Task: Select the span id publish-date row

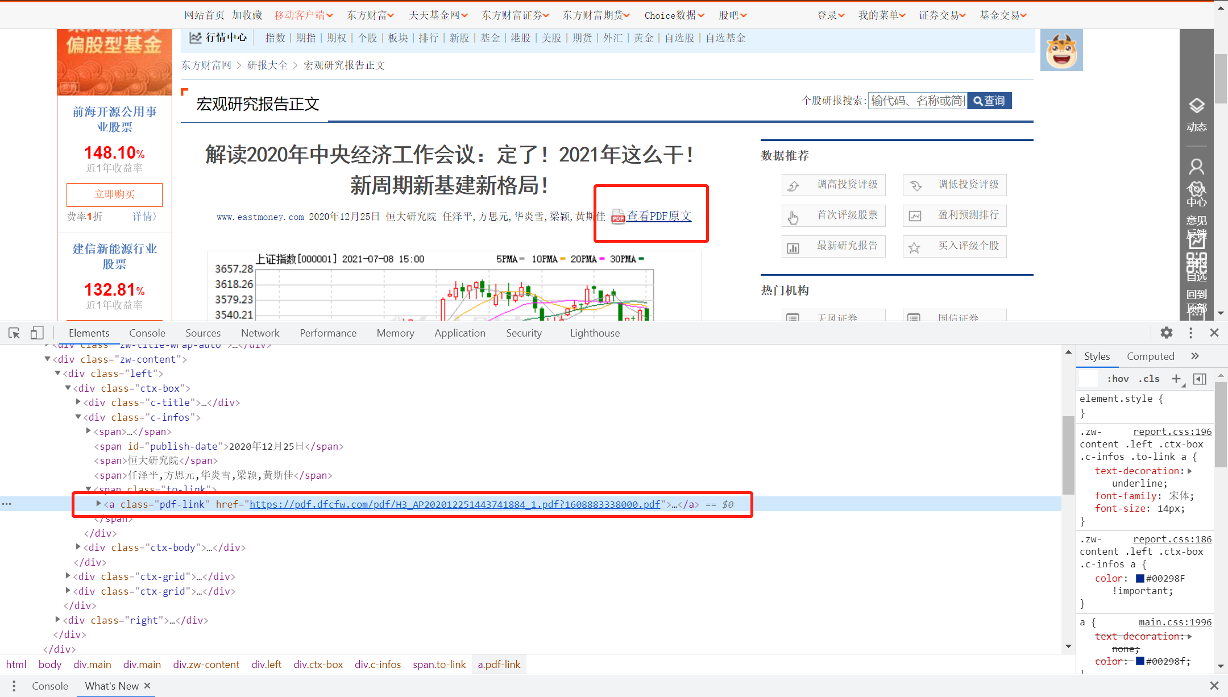Action: coord(218,446)
